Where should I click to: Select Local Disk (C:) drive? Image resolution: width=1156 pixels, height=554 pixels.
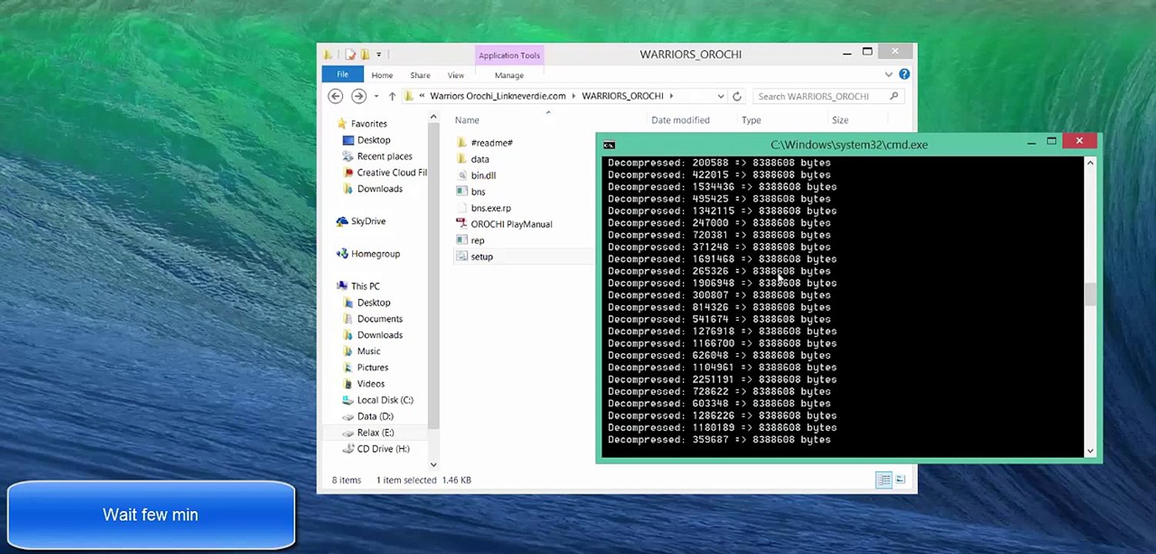[x=385, y=400]
